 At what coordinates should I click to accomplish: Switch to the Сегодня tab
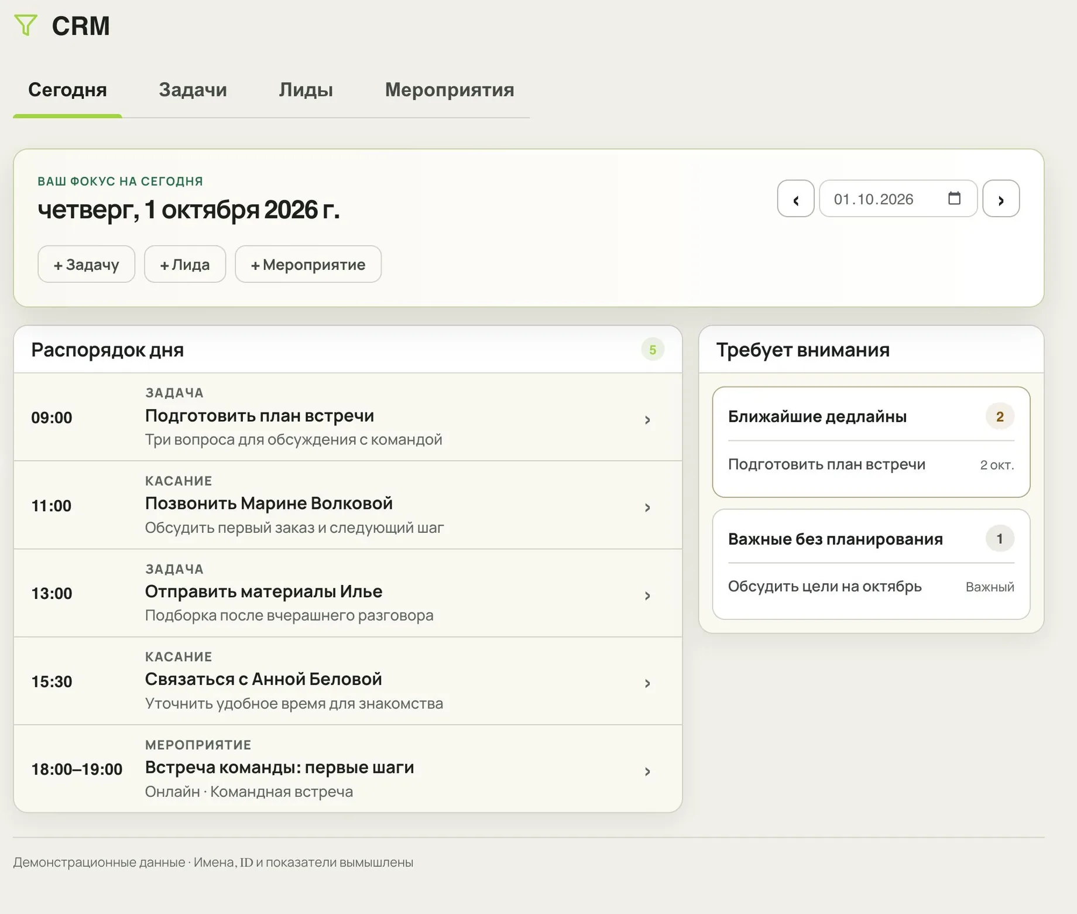pos(67,90)
